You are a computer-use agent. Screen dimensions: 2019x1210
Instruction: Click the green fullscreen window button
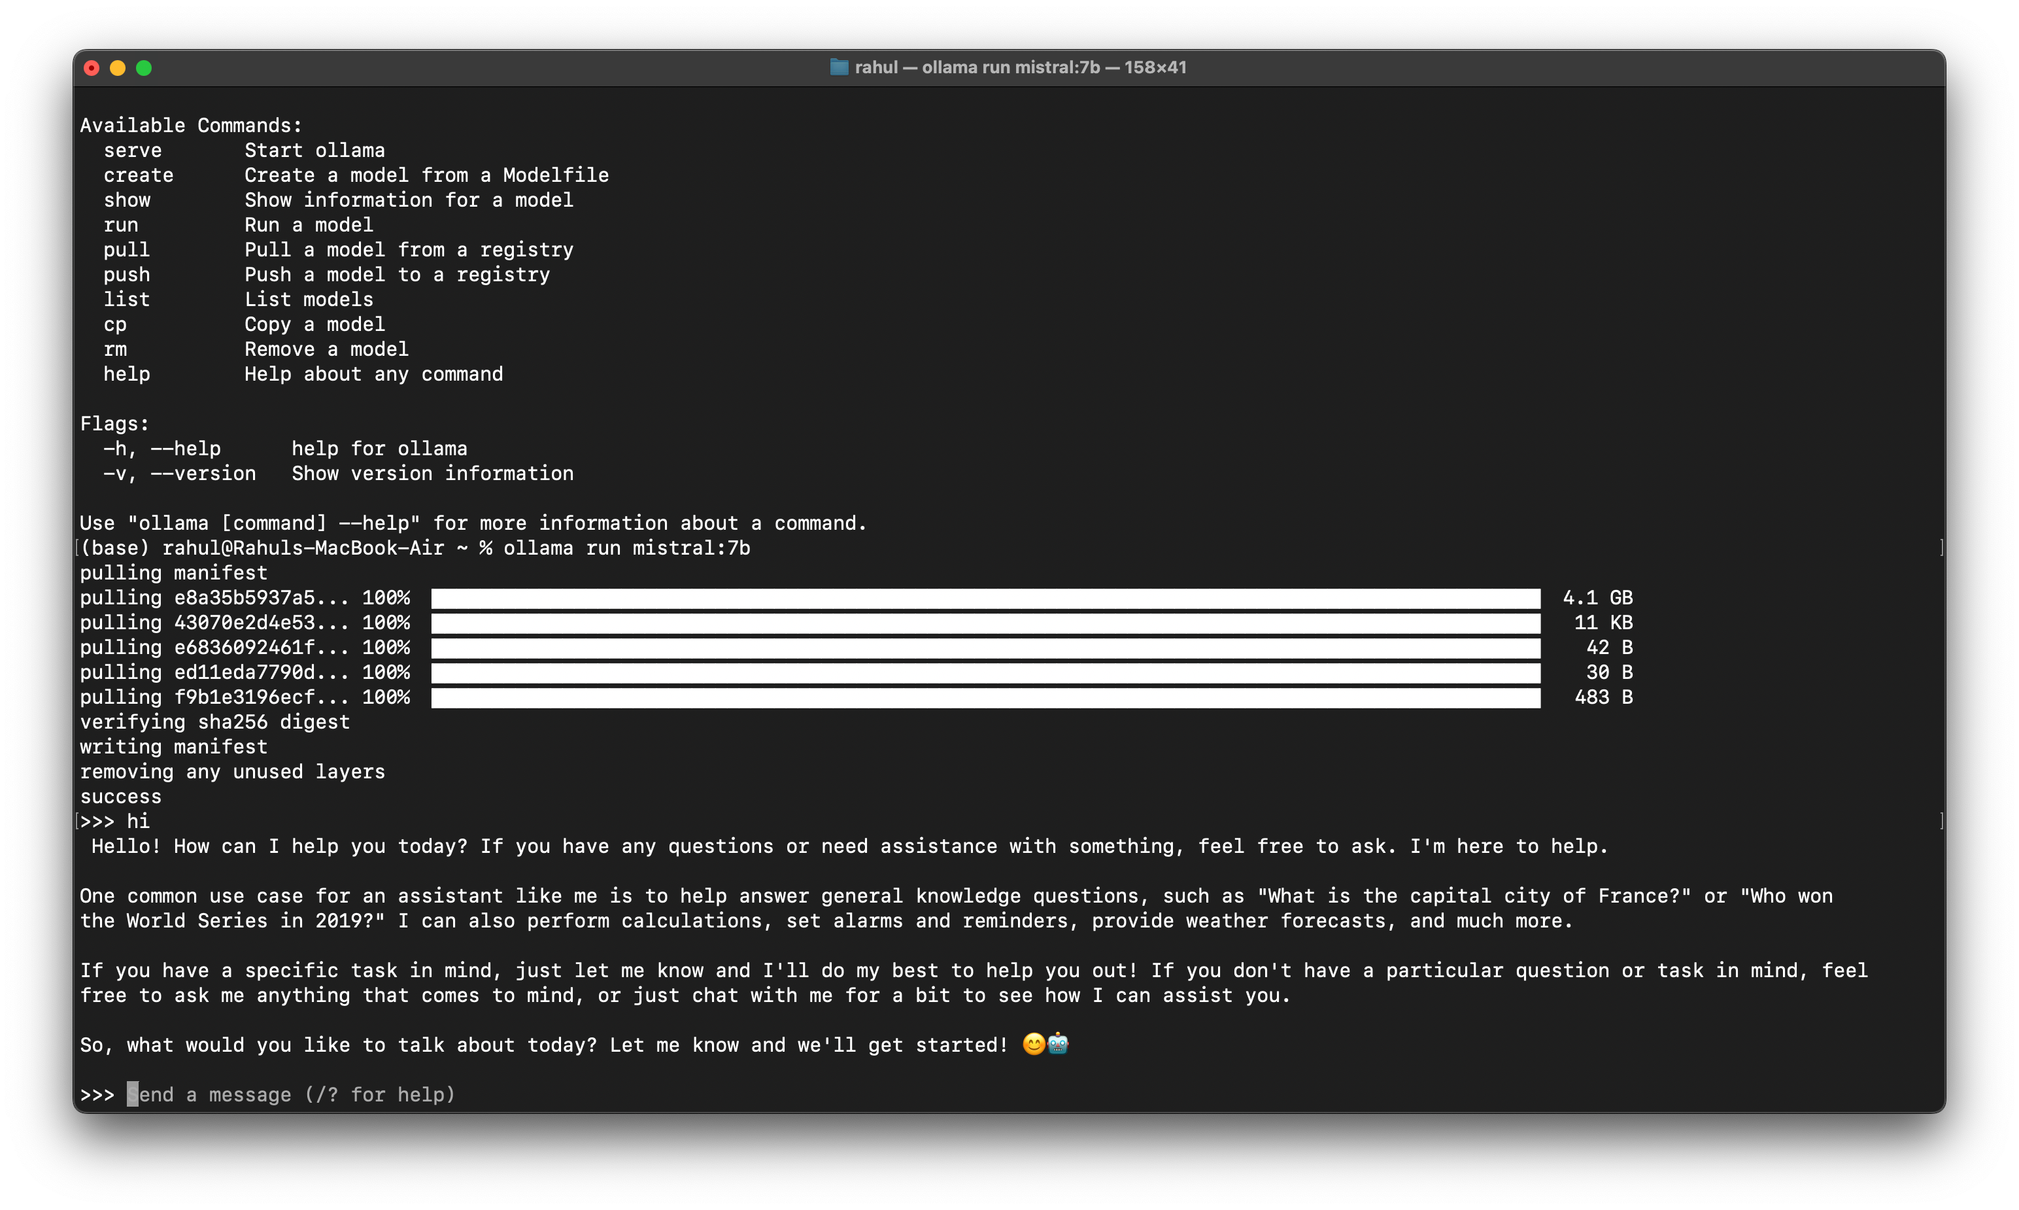[144, 69]
